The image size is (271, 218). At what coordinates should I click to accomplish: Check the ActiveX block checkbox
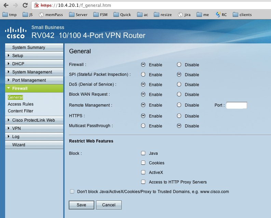tap(143, 172)
